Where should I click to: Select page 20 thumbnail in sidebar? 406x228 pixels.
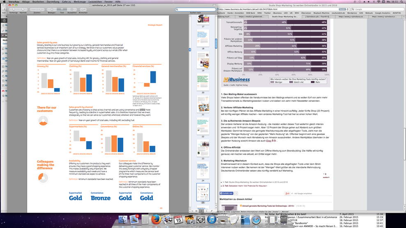point(203,82)
